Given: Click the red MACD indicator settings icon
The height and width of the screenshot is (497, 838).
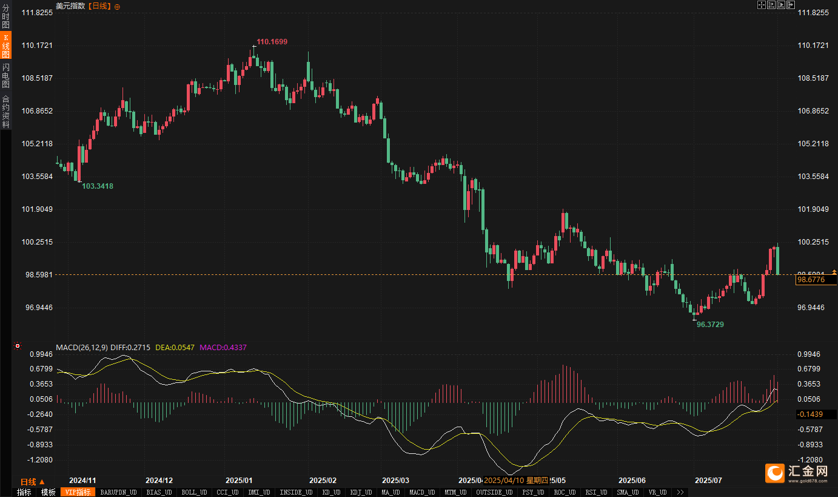Looking at the screenshot, I should 18,347.
